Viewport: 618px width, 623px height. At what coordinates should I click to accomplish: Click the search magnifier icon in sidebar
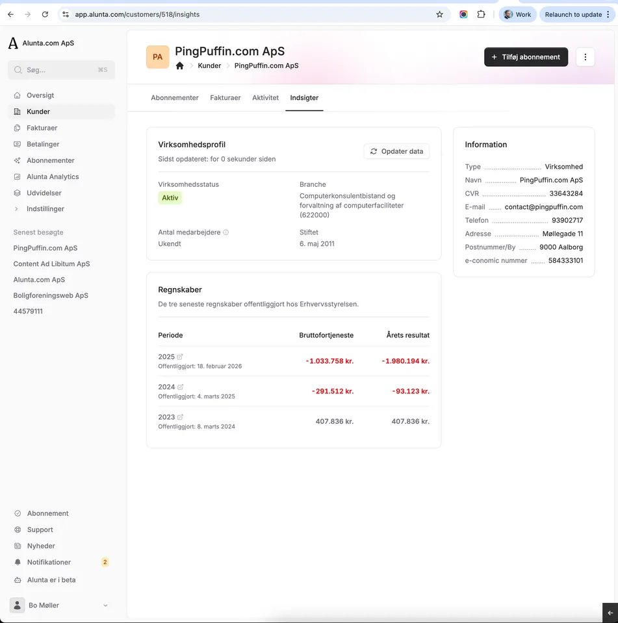click(x=18, y=70)
